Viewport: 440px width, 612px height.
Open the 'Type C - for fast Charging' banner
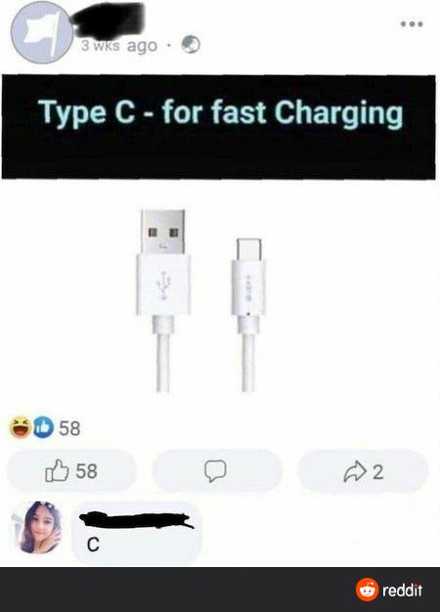219,127
